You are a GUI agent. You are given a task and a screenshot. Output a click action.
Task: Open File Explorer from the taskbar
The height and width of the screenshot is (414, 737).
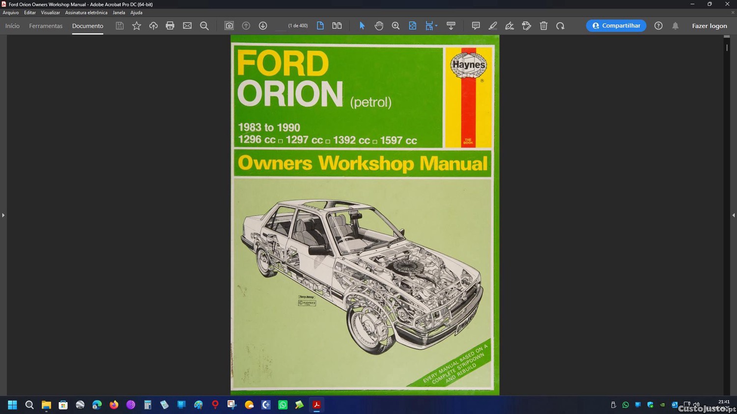[x=46, y=405]
